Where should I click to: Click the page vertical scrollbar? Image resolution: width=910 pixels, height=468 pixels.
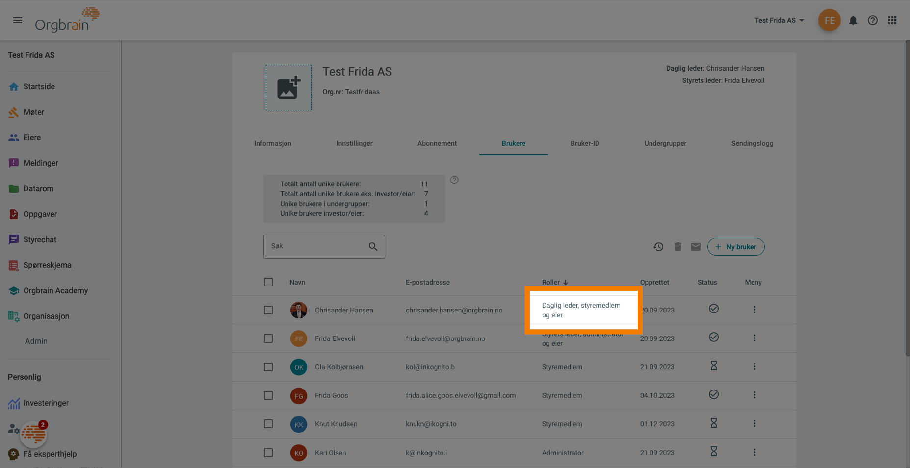[x=907, y=198]
